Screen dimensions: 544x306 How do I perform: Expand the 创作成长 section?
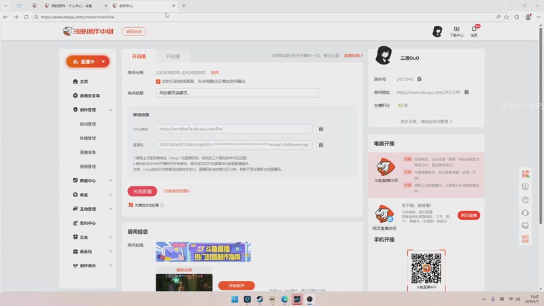click(111, 265)
